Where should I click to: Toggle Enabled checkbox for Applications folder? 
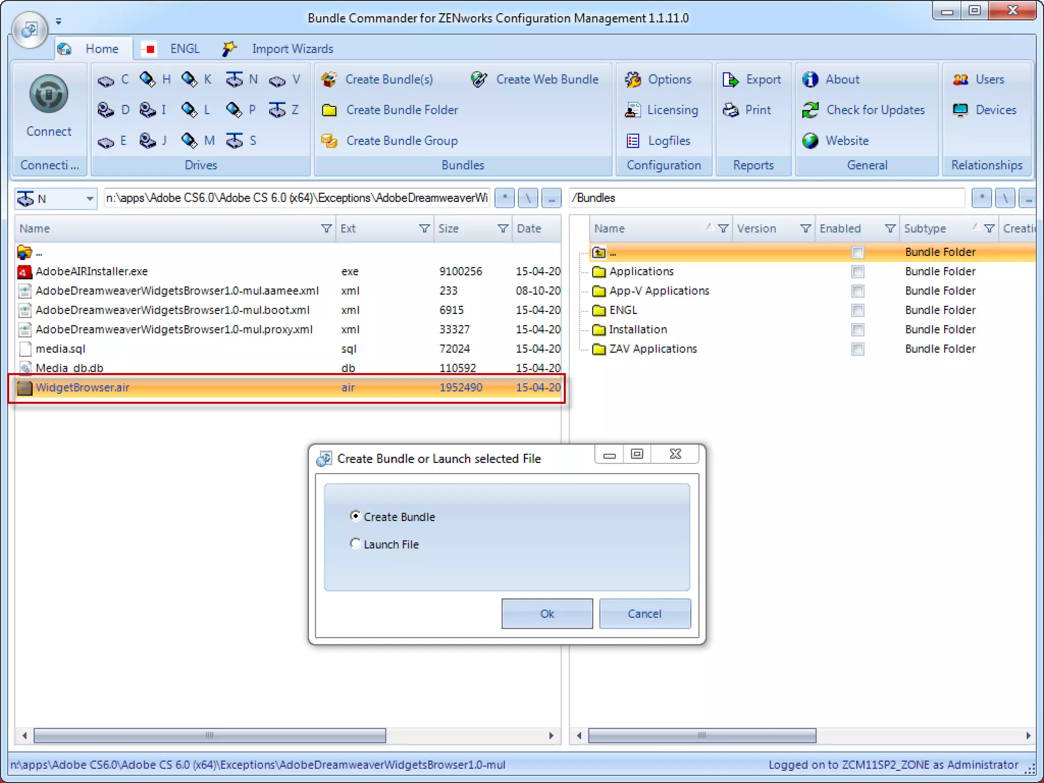[858, 272]
